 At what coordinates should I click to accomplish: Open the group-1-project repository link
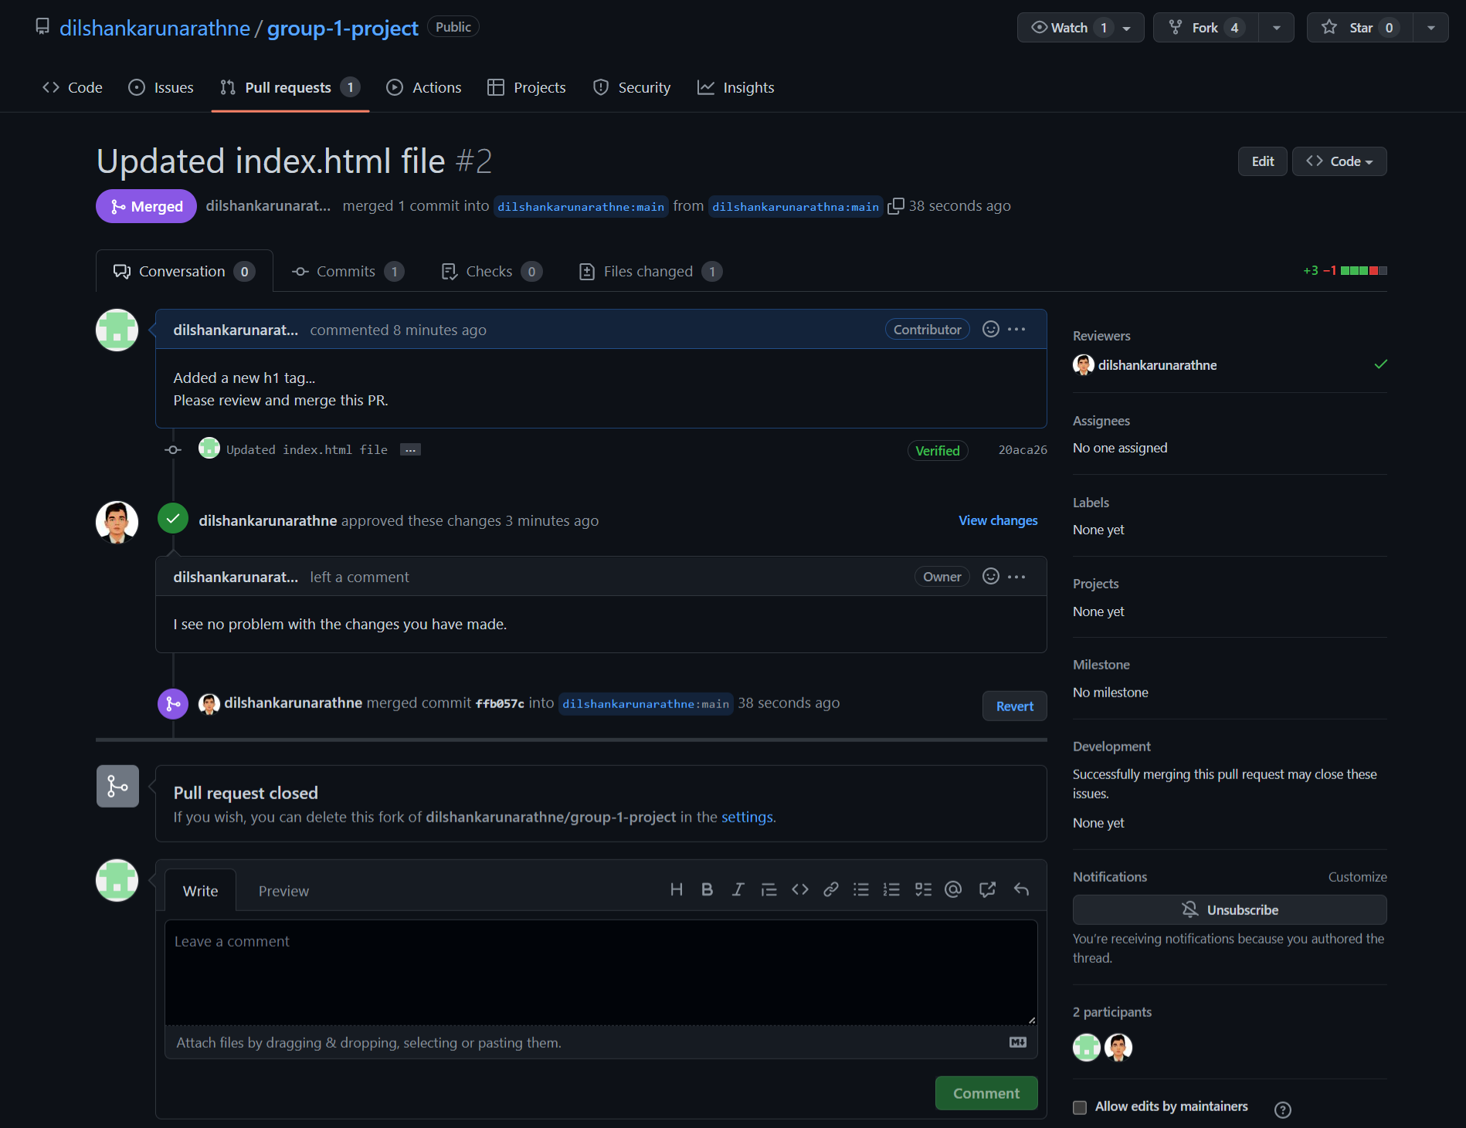point(342,28)
